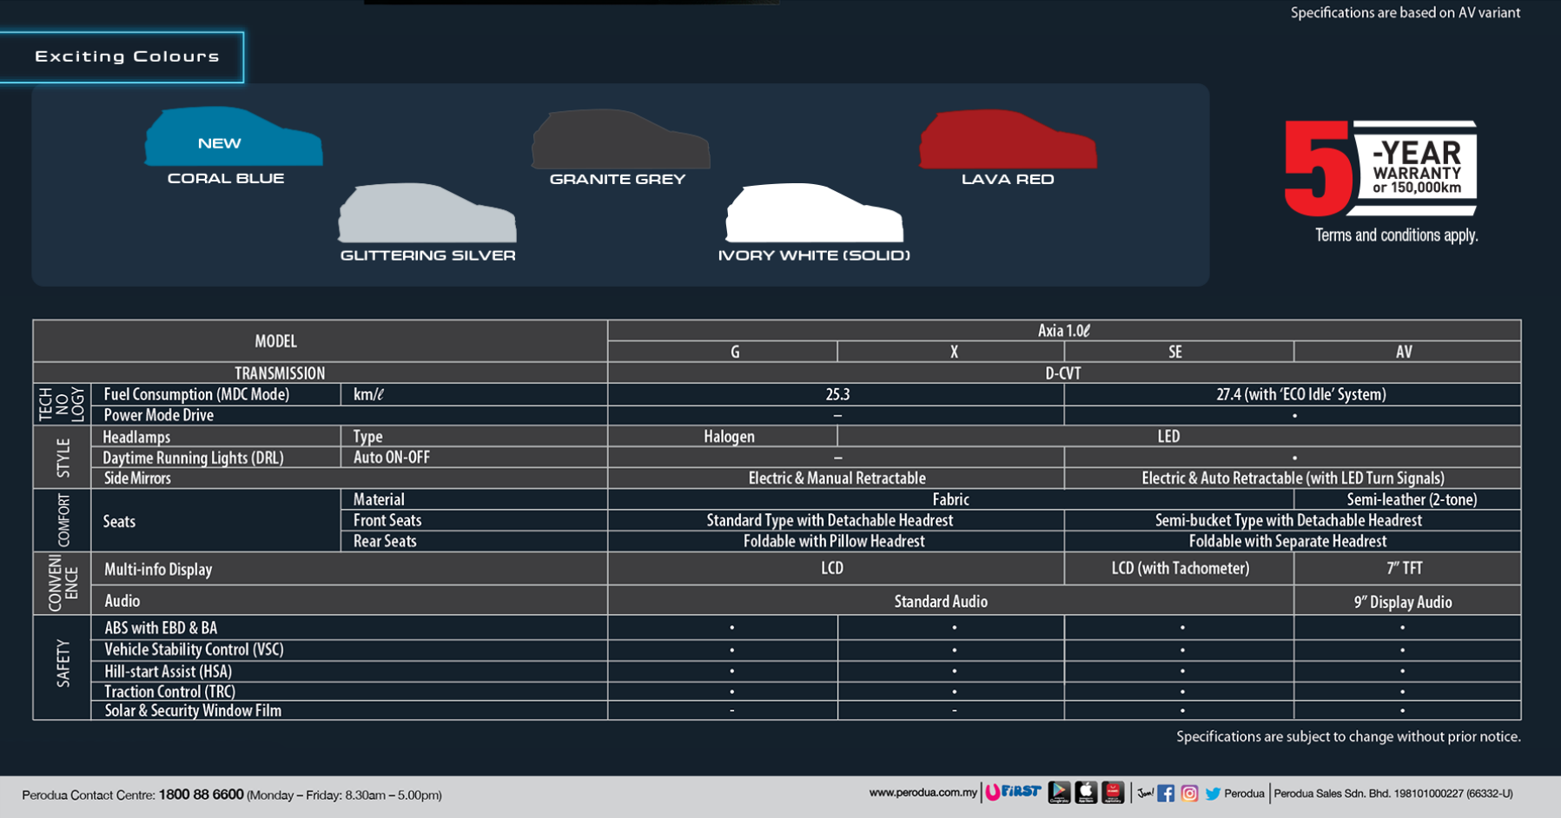Click the Huawei AppGallery icon

[1113, 792]
